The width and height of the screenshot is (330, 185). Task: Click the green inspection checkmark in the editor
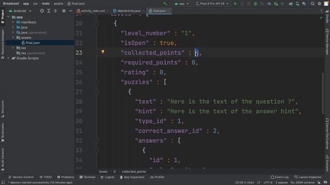coord(321,18)
